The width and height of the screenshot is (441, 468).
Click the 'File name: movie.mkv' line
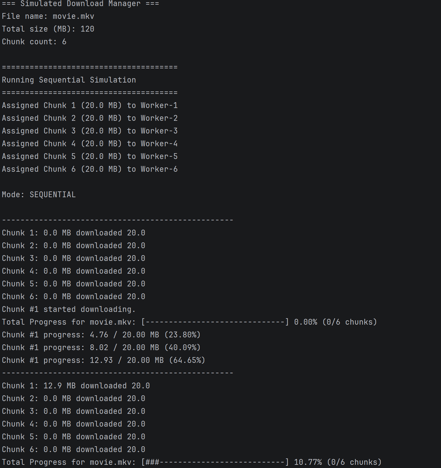pos(48,16)
